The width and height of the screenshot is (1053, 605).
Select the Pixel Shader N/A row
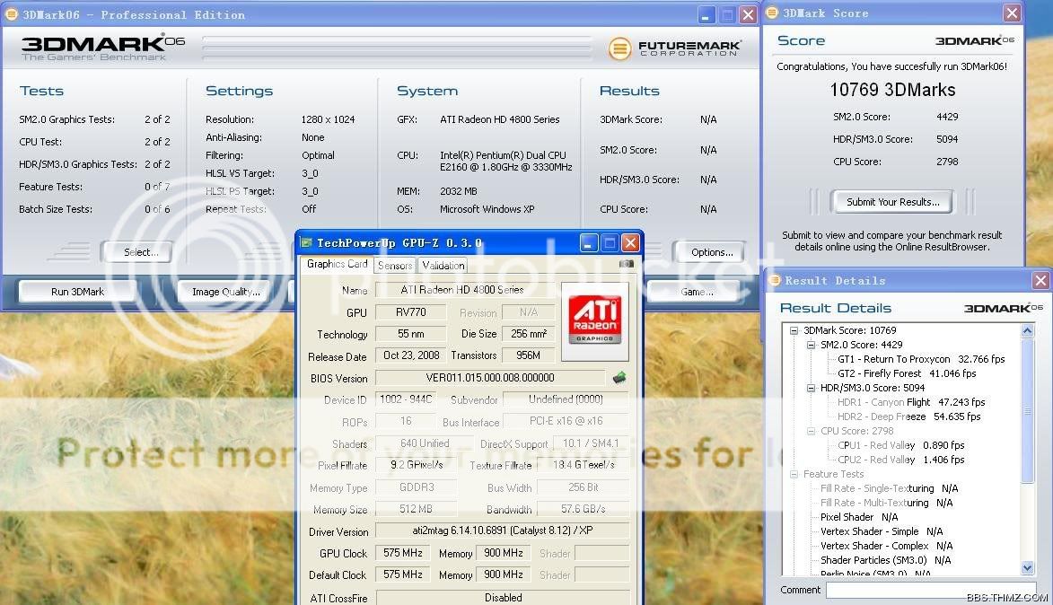pos(859,517)
